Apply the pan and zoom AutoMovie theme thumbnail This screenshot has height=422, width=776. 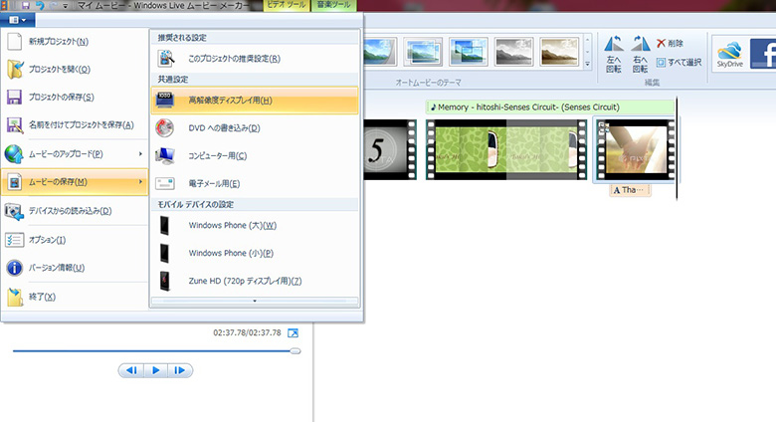coord(469,52)
